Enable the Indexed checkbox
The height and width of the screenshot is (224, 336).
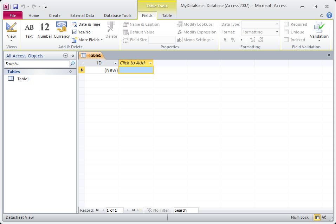(x=286, y=40)
